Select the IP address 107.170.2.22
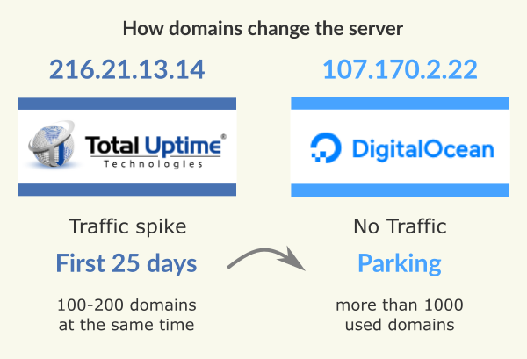 coord(400,69)
